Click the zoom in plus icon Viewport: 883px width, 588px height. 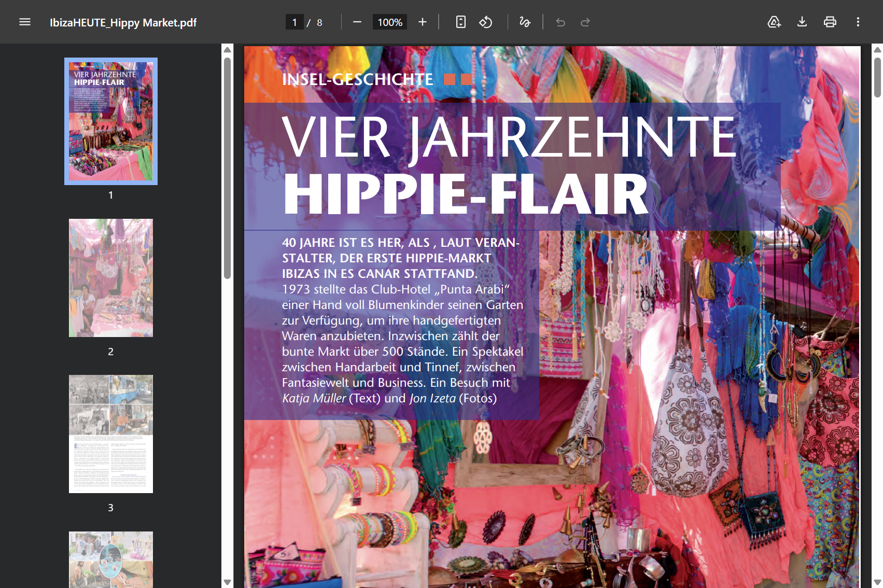point(423,22)
